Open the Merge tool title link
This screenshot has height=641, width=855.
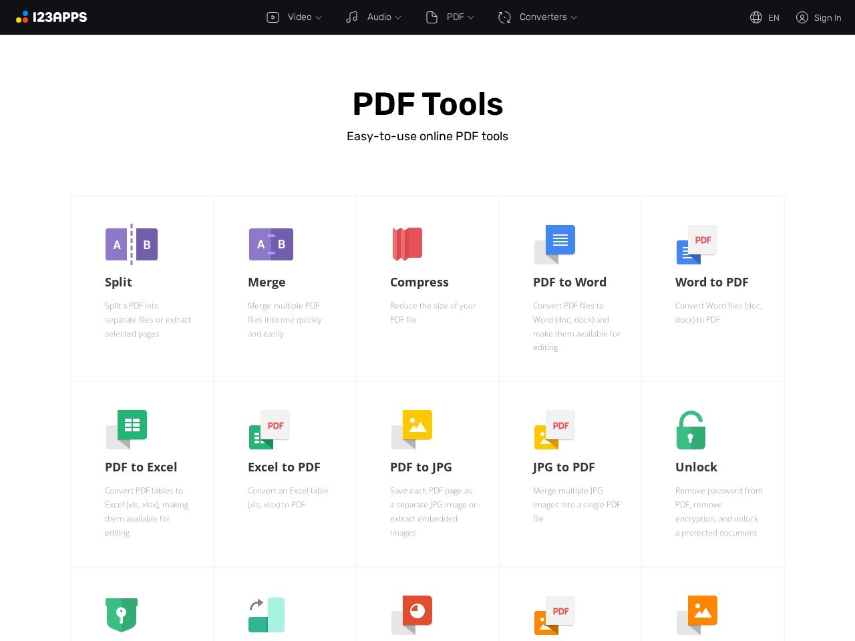click(267, 282)
